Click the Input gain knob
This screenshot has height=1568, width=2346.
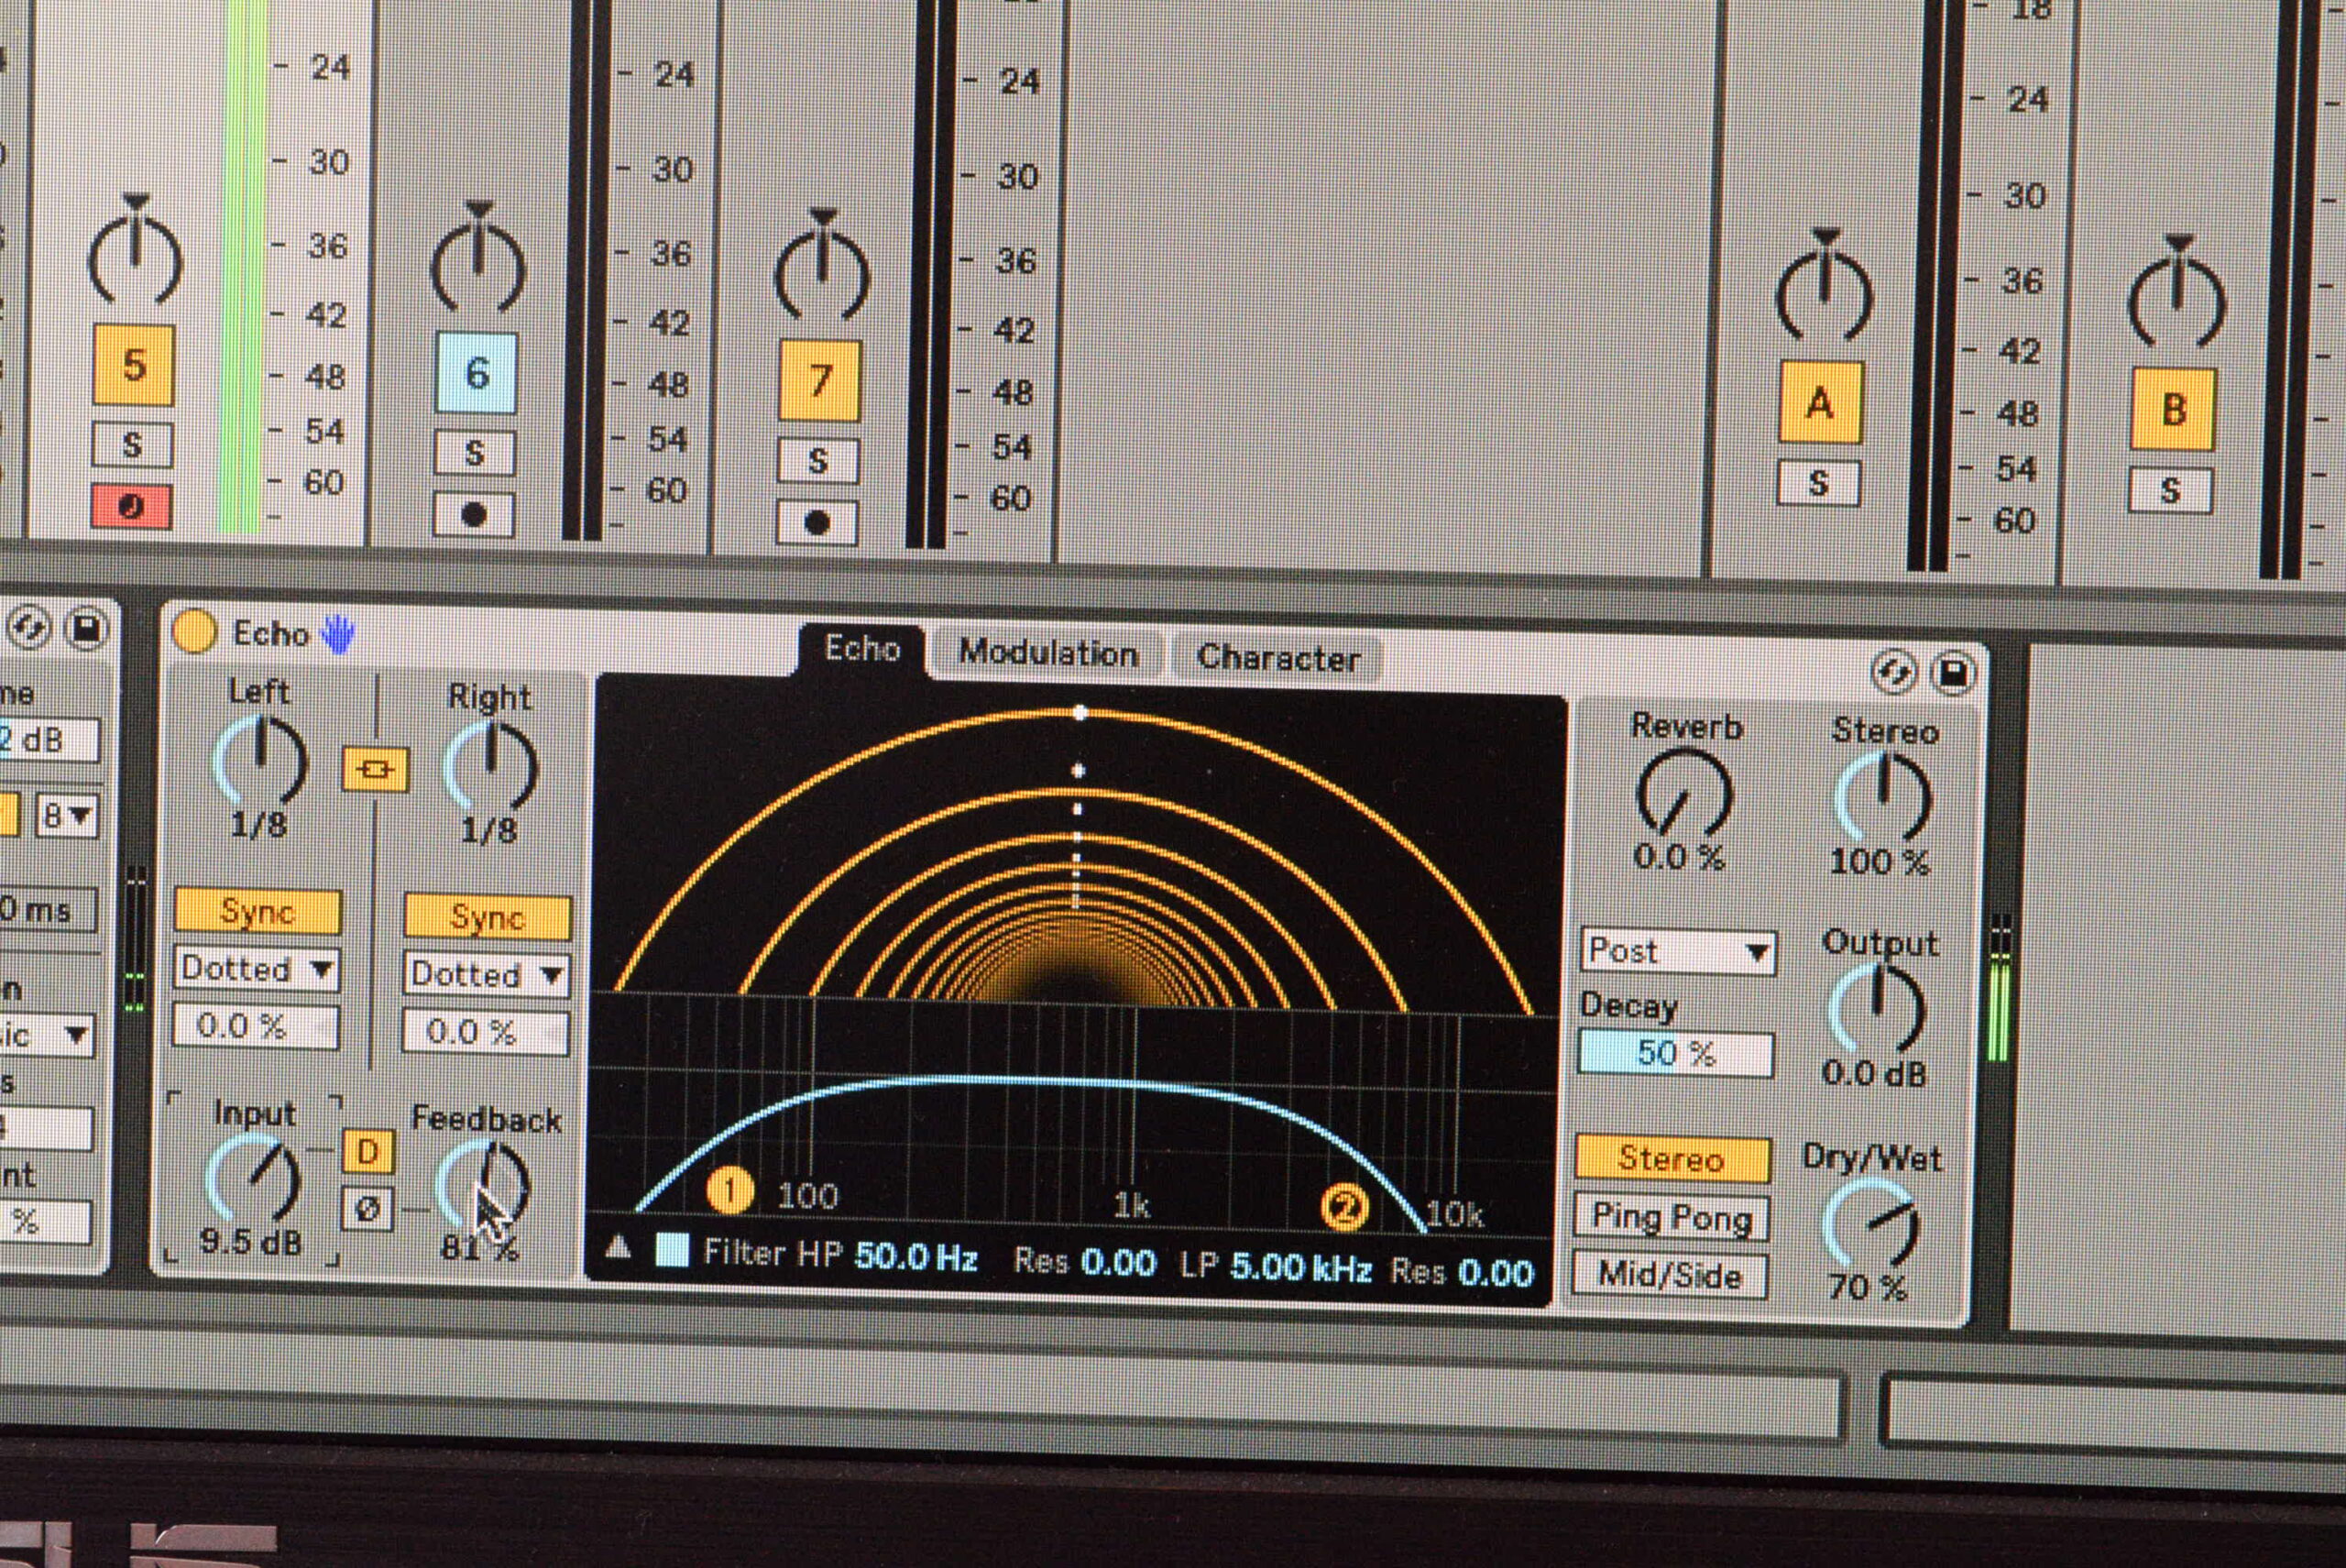coord(252,1181)
